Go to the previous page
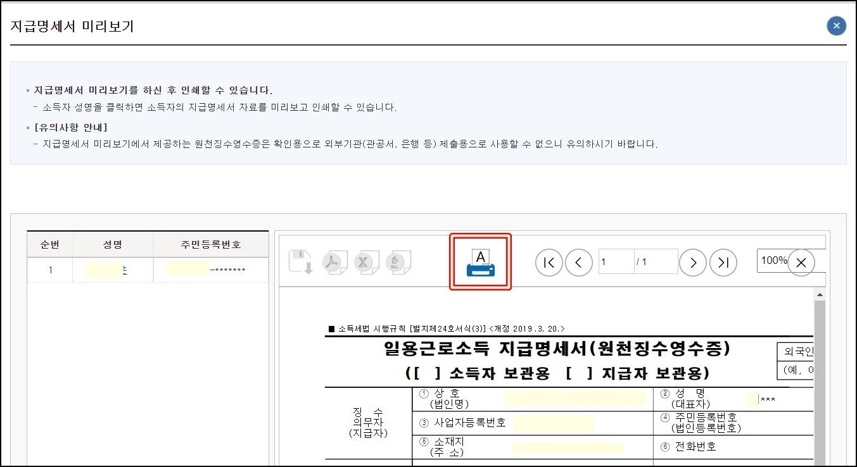The width and height of the screenshot is (857, 467). (x=579, y=262)
